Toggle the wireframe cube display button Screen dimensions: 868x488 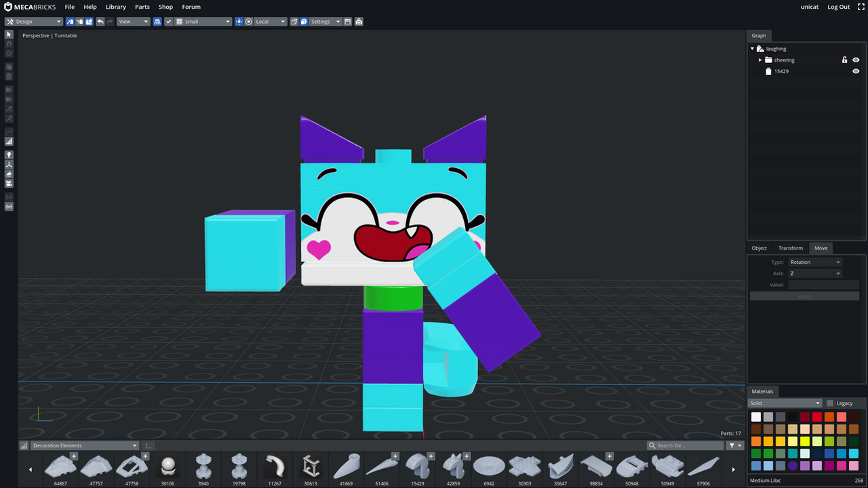[x=294, y=22]
